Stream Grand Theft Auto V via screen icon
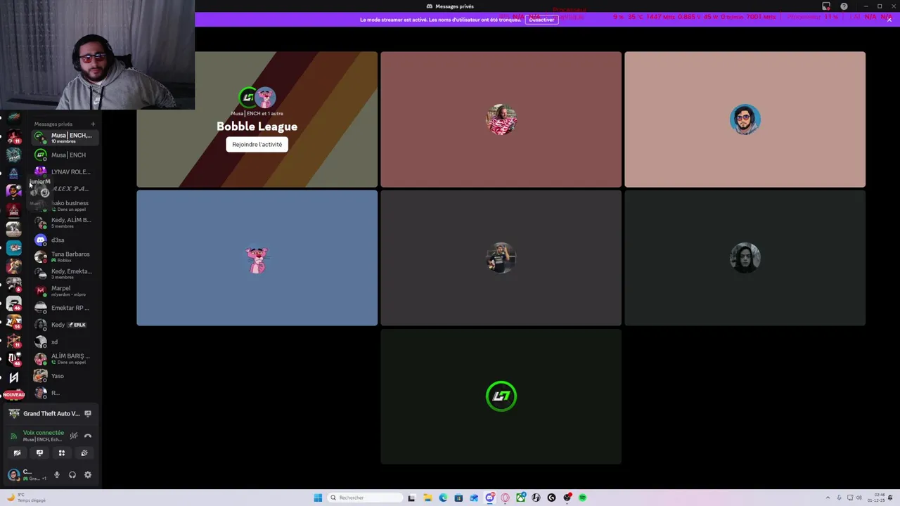 coord(88,413)
